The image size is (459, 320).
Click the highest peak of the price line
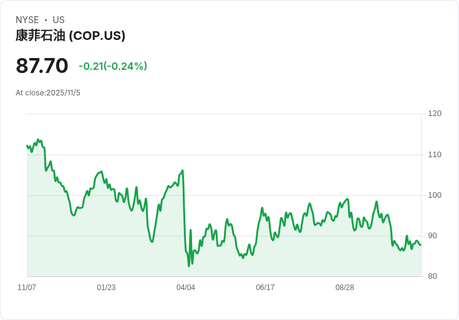pos(38,140)
